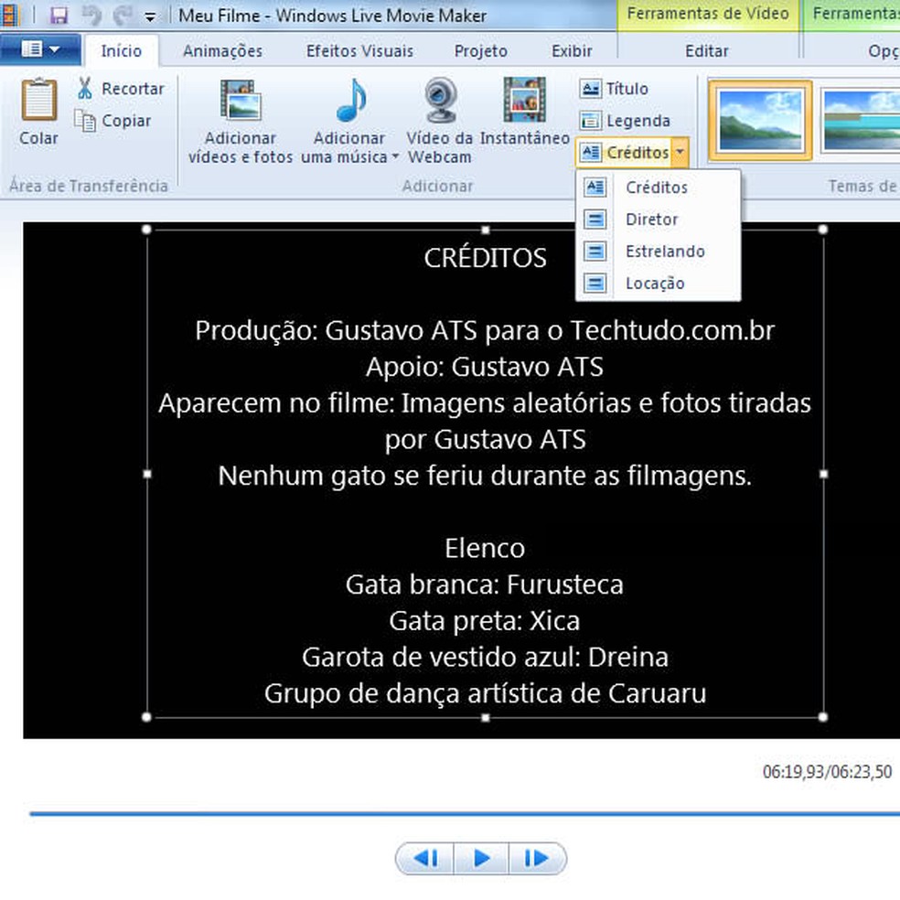Click the 'Gata preta: Xica' line
The image size is (900, 900).
coord(485,621)
